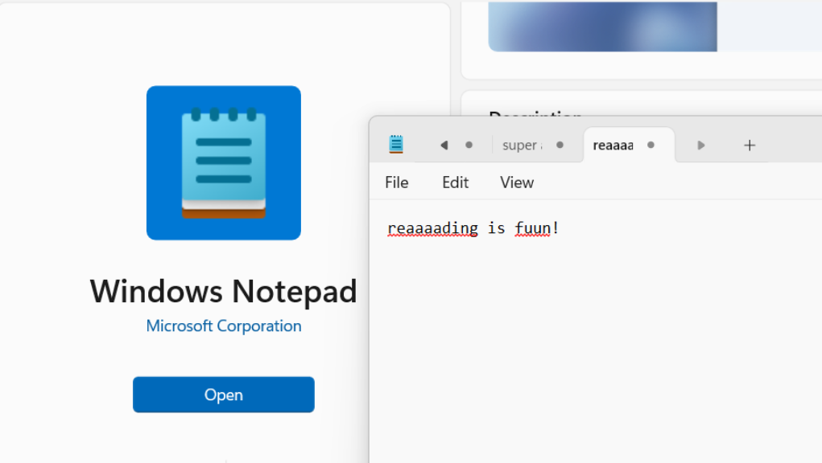The height and width of the screenshot is (463, 822).
Task: Click the word fuun in the document
Action: (535, 227)
